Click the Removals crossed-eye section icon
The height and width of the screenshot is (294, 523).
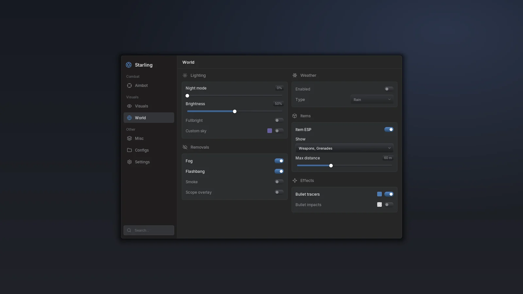pyautogui.click(x=185, y=147)
